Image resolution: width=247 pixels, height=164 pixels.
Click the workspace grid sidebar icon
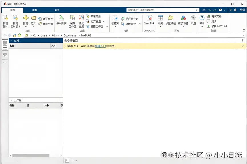pos(5,48)
